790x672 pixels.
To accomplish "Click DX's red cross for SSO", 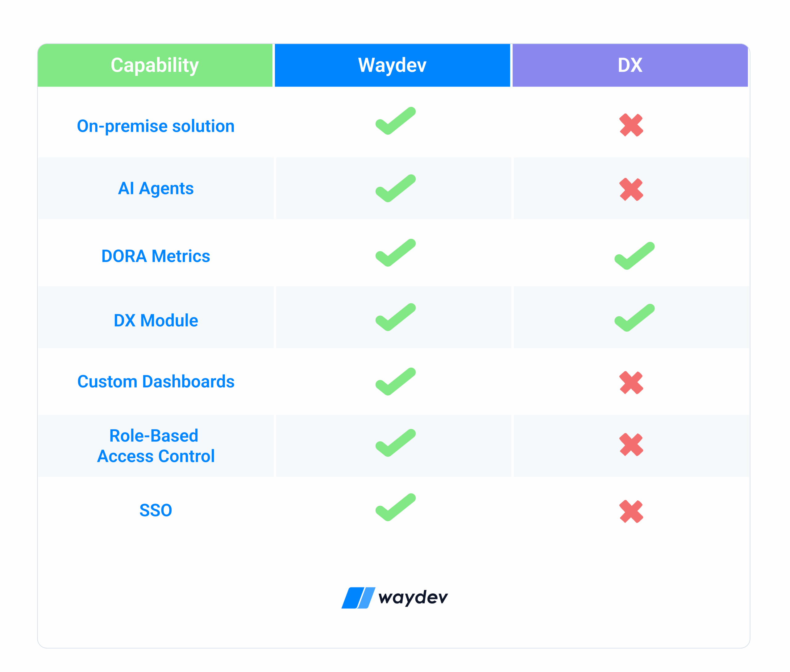I will (631, 511).
